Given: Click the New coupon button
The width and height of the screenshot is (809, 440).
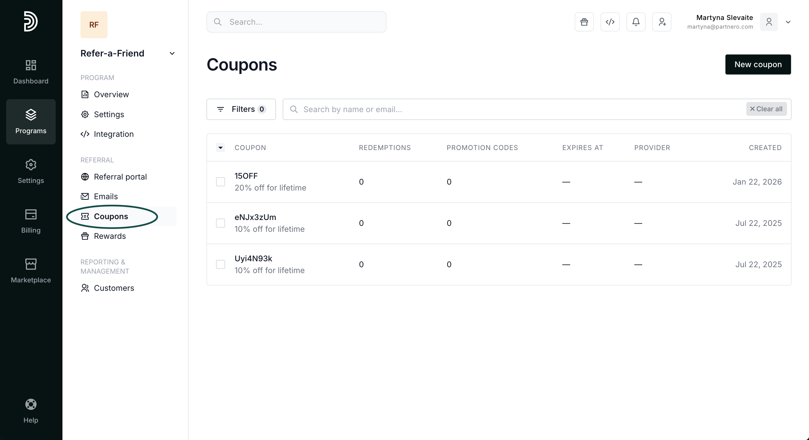Looking at the screenshot, I should (x=758, y=65).
